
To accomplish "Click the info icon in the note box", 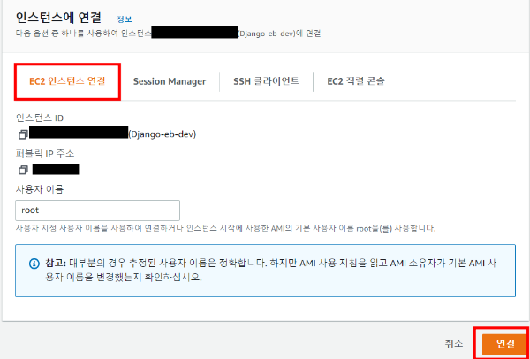I will [x=34, y=264].
